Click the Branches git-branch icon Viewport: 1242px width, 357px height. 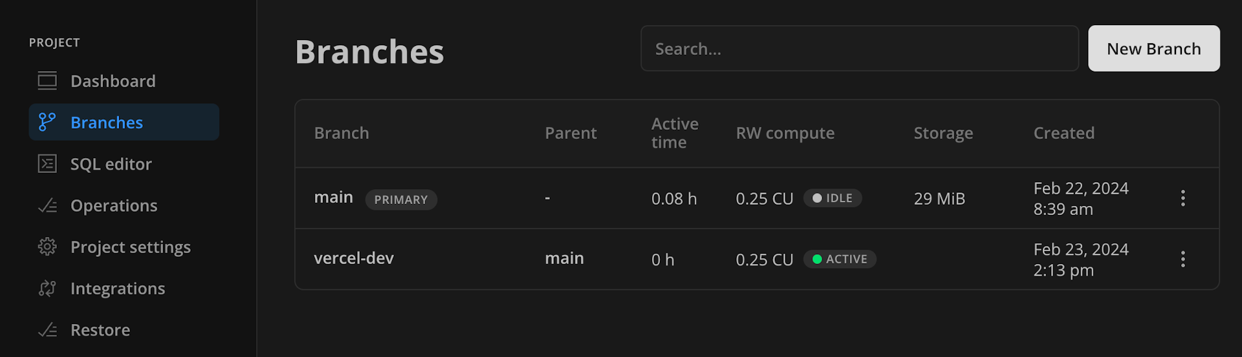tap(47, 122)
